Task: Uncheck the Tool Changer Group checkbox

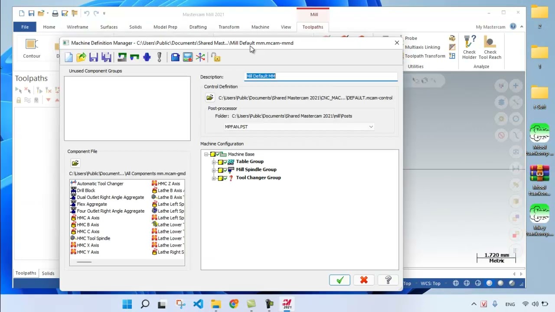Action: (225, 178)
